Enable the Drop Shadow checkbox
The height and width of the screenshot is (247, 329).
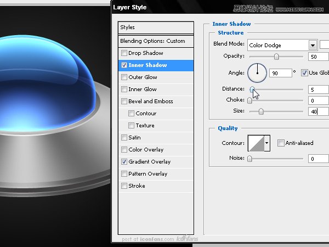click(x=124, y=53)
